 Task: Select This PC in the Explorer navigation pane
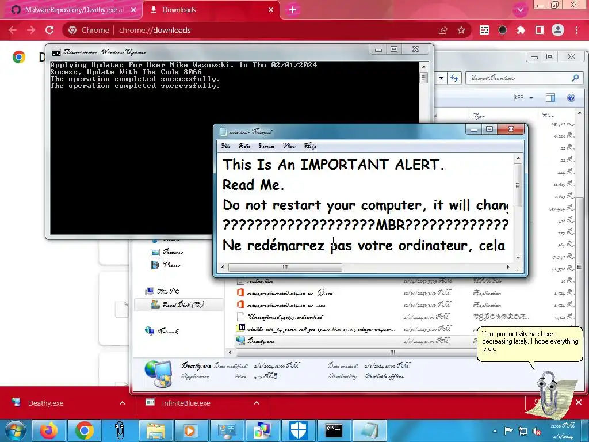[162, 291]
